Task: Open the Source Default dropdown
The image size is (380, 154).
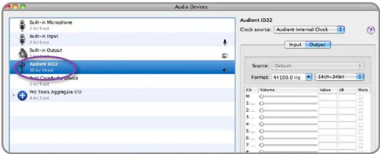Action: tap(318, 66)
